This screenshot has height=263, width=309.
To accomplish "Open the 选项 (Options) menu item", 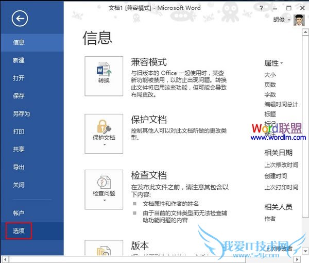I will (x=32, y=231).
